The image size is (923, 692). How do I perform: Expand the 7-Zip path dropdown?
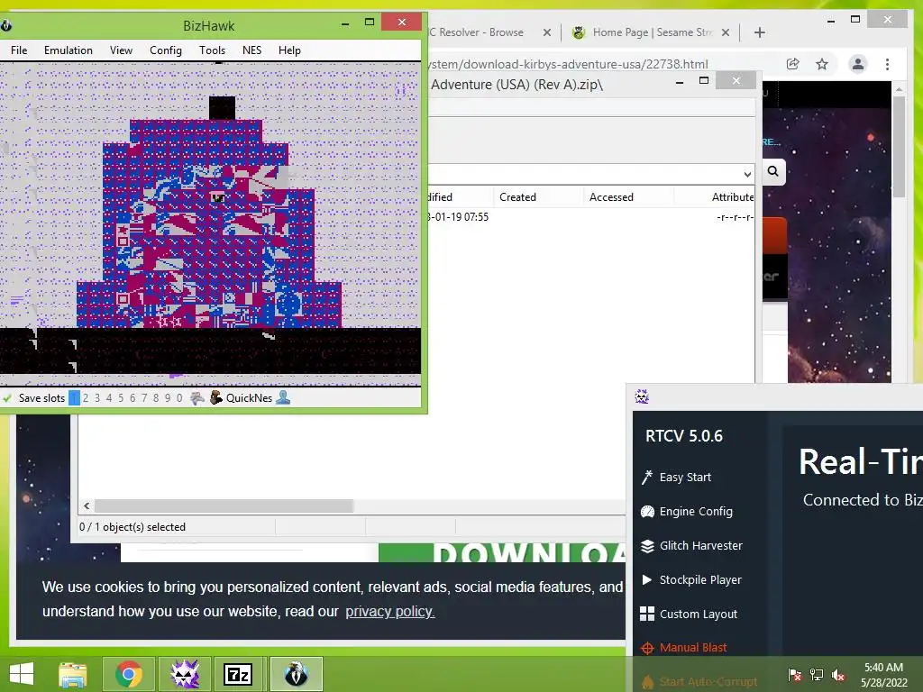[x=747, y=174]
